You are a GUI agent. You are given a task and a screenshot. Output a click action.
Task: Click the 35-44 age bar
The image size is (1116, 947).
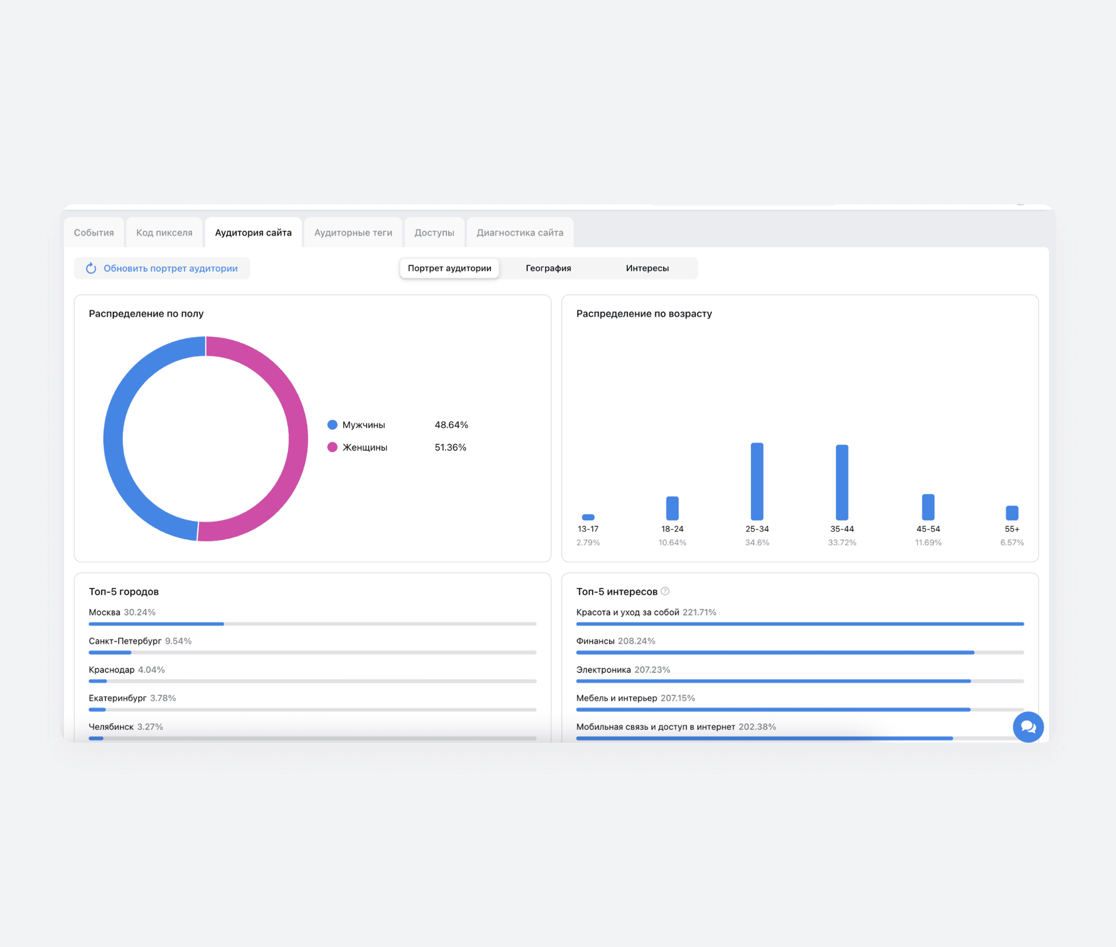click(x=842, y=482)
